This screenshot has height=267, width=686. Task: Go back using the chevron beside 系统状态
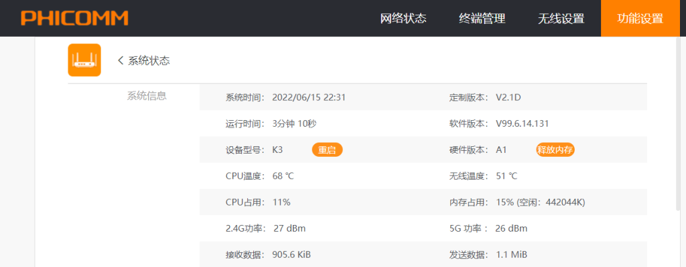pyautogui.click(x=121, y=61)
